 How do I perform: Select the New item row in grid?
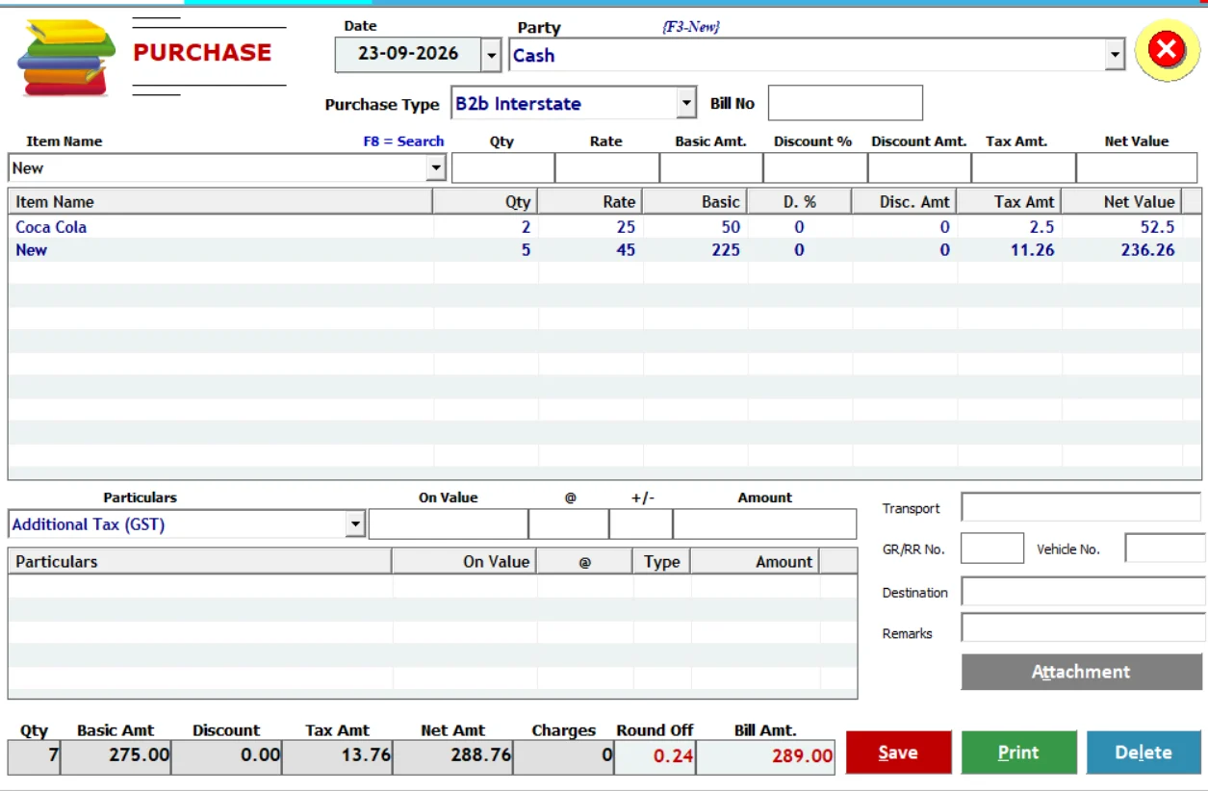[x=595, y=249]
